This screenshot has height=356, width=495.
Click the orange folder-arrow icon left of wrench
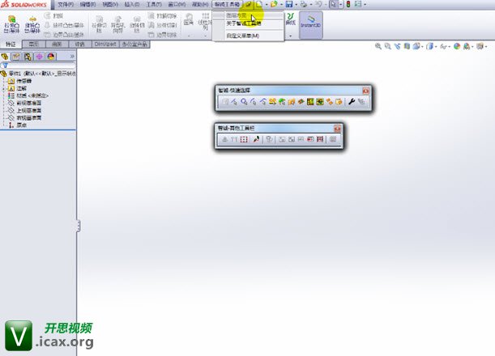pos(339,101)
